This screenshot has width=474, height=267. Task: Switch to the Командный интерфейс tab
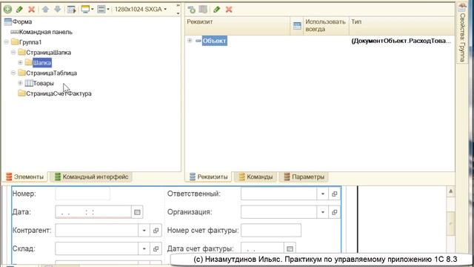[91, 177]
